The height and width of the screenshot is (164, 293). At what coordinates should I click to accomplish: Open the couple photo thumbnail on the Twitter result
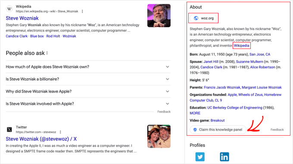pyautogui.click(x=159, y=136)
